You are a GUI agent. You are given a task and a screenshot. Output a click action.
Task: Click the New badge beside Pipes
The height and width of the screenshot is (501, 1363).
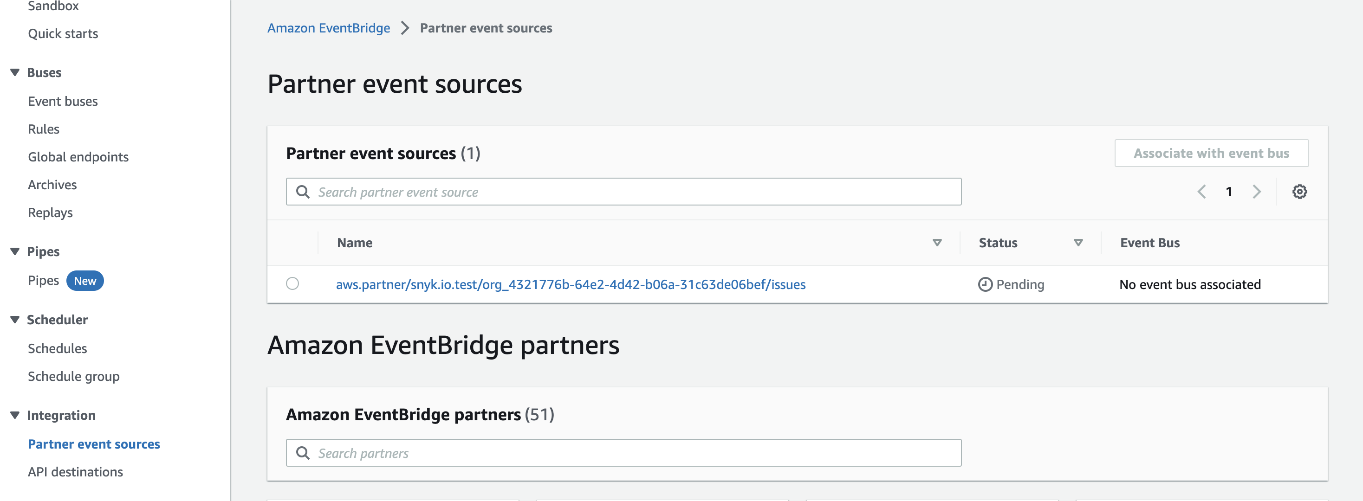pyautogui.click(x=85, y=281)
